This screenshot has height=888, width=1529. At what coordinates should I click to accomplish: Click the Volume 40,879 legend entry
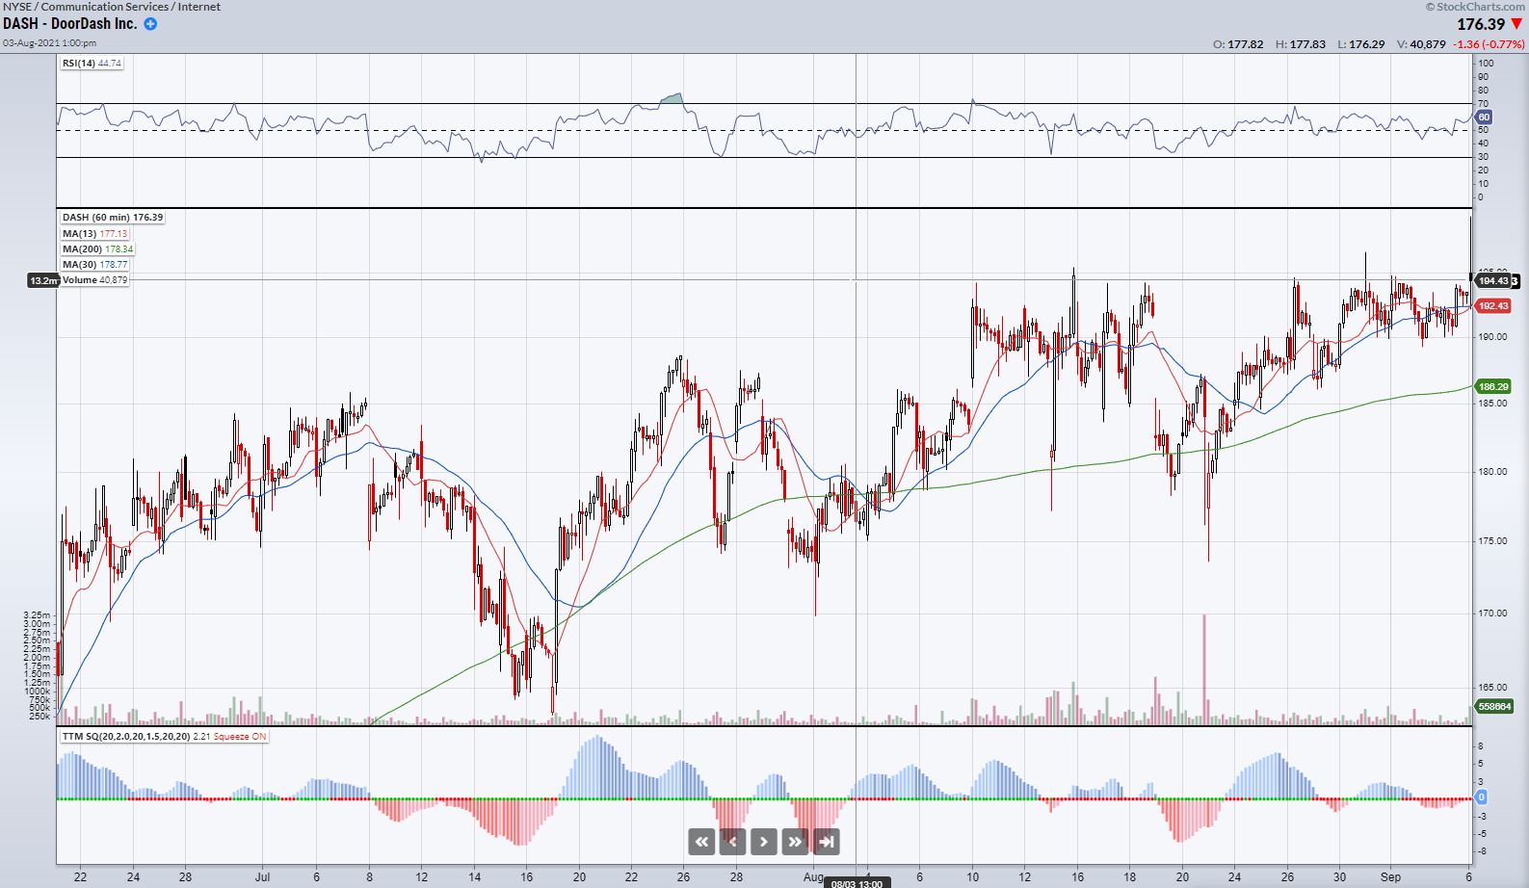coord(94,280)
